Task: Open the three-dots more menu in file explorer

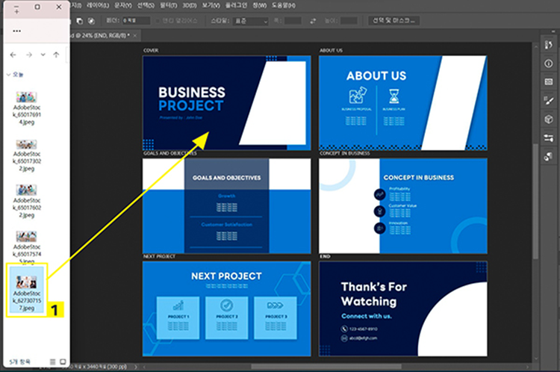Action: click(16, 31)
